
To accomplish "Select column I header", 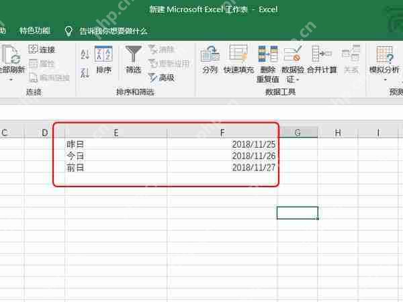I will pyautogui.click(x=378, y=132).
